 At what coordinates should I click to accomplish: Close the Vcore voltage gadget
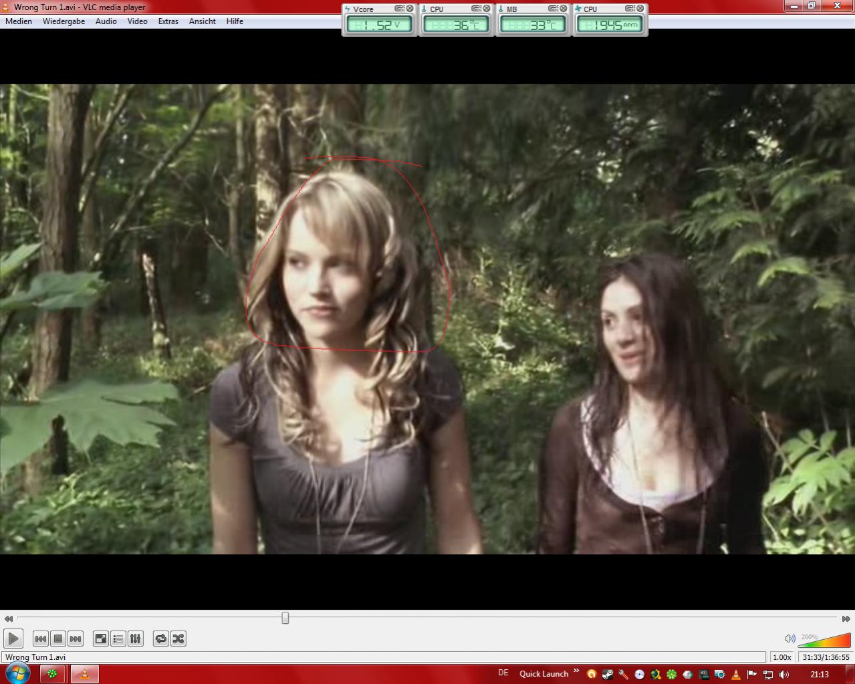coord(410,9)
